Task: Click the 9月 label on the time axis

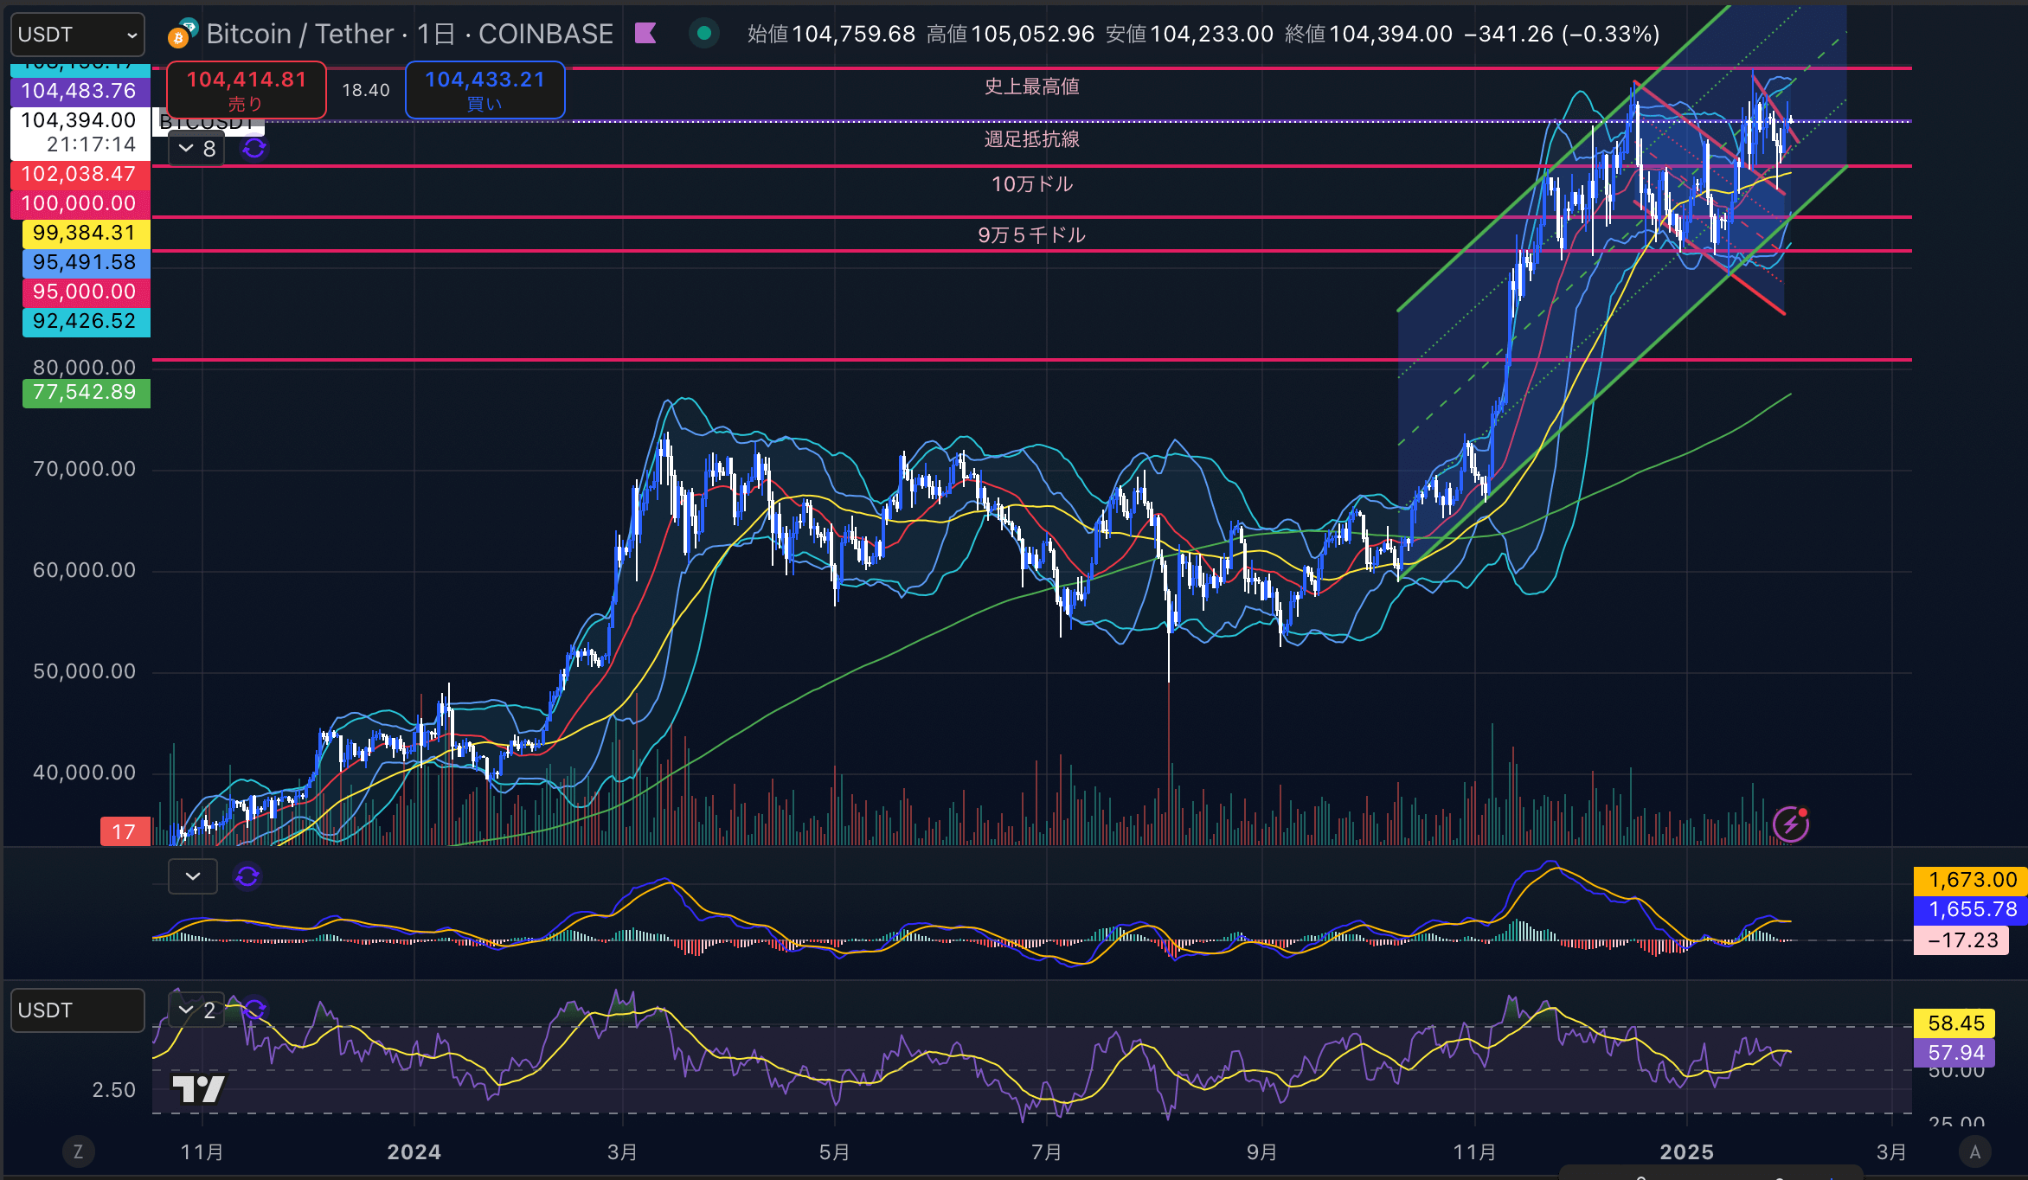Action: (x=1261, y=1152)
